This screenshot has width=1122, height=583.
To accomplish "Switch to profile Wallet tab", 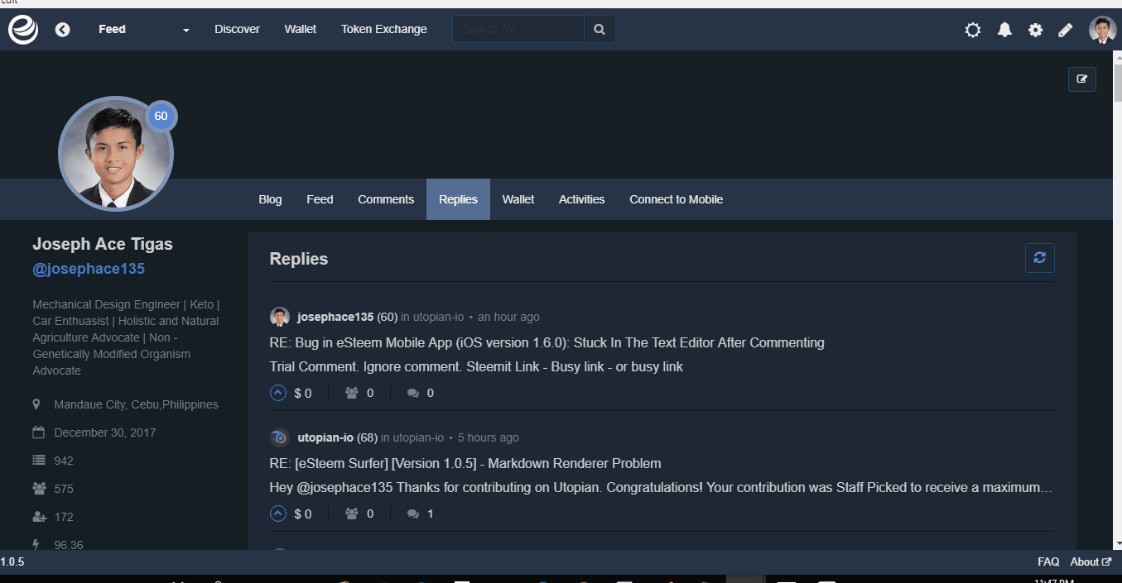I will 518,199.
